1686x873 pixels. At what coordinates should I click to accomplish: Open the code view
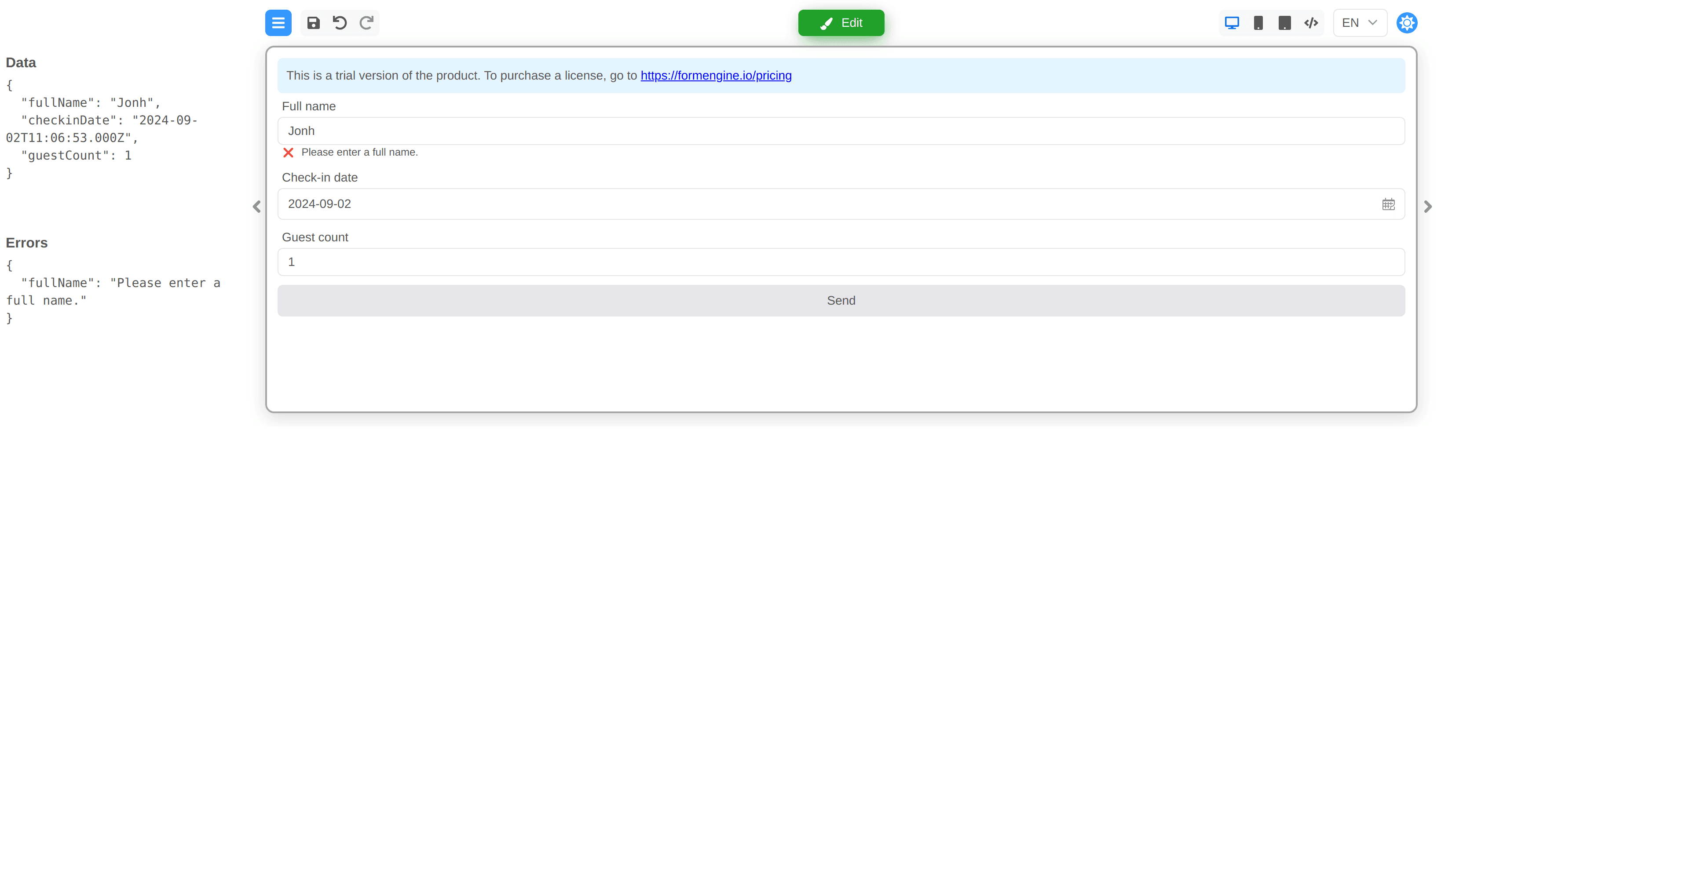[x=1311, y=23]
